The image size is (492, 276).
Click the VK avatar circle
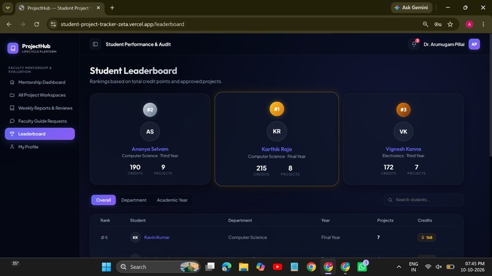pyautogui.click(x=403, y=132)
